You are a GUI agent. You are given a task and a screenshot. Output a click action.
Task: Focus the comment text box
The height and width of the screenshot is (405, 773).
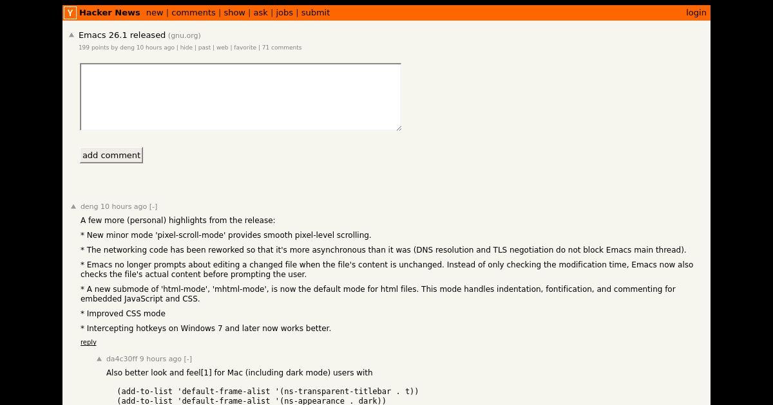240,97
